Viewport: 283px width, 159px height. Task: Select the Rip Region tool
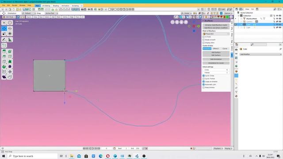(10, 77)
